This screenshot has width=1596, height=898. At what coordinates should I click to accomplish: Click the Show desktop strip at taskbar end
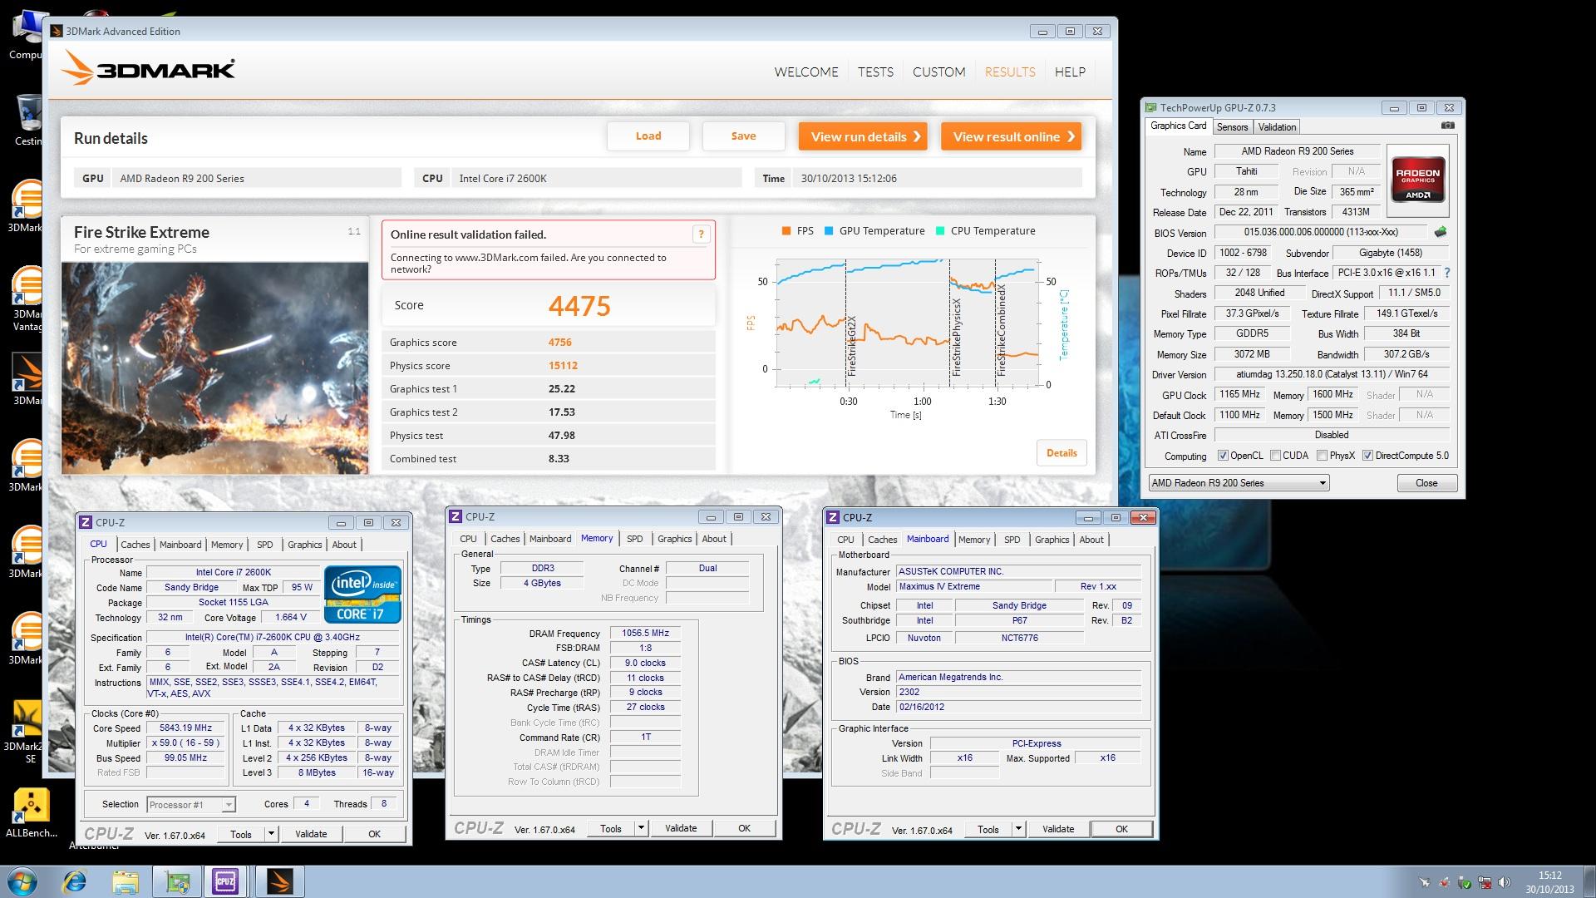1589,881
